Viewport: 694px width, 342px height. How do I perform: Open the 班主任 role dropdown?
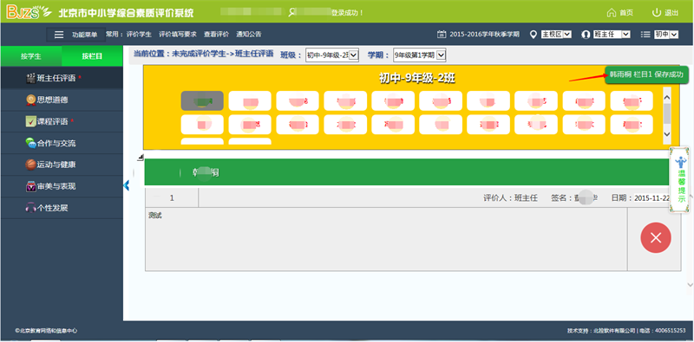tap(612, 35)
